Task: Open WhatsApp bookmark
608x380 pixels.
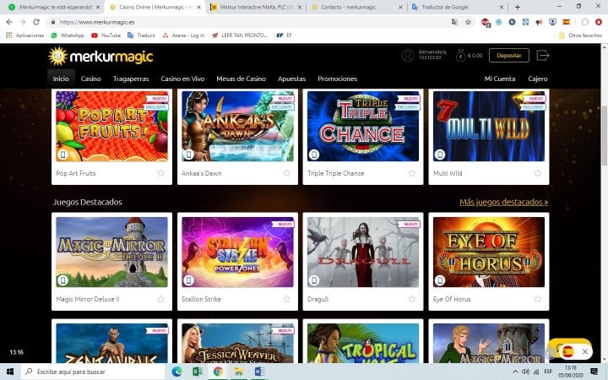Action: (68, 35)
